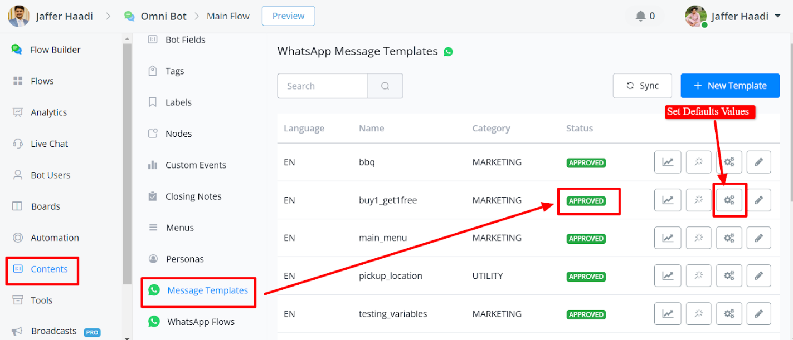Edit the testing_variables template with pencil icon
Viewport: 793px width, 340px height.
pos(758,314)
